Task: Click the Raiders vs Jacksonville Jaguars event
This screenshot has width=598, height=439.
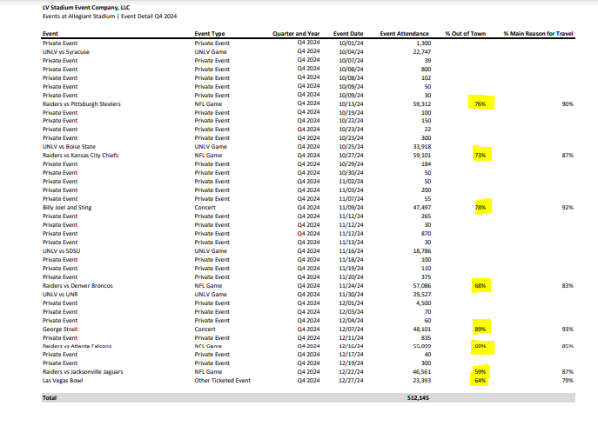Action: [x=84, y=371]
